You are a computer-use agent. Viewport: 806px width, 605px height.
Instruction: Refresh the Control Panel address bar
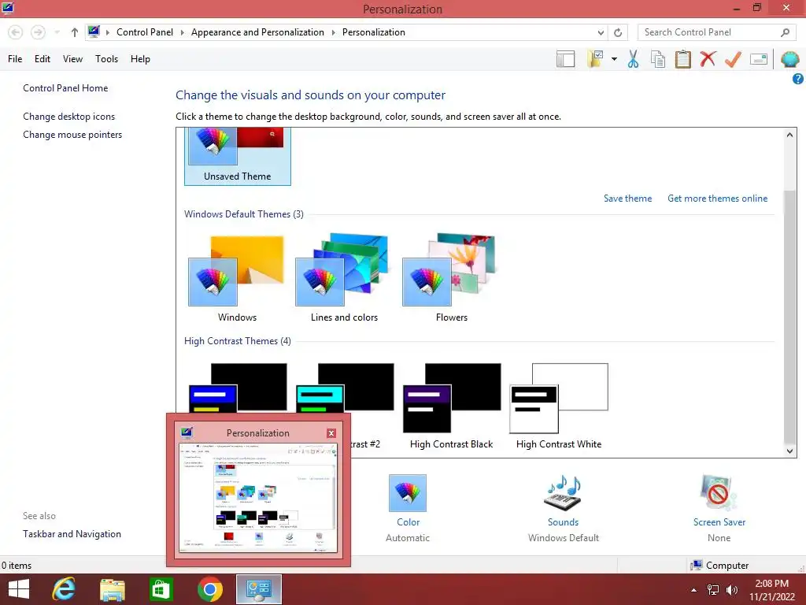click(618, 32)
